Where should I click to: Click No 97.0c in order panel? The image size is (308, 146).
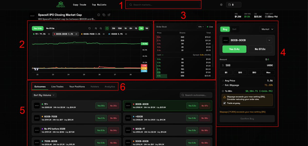pos(260,49)
